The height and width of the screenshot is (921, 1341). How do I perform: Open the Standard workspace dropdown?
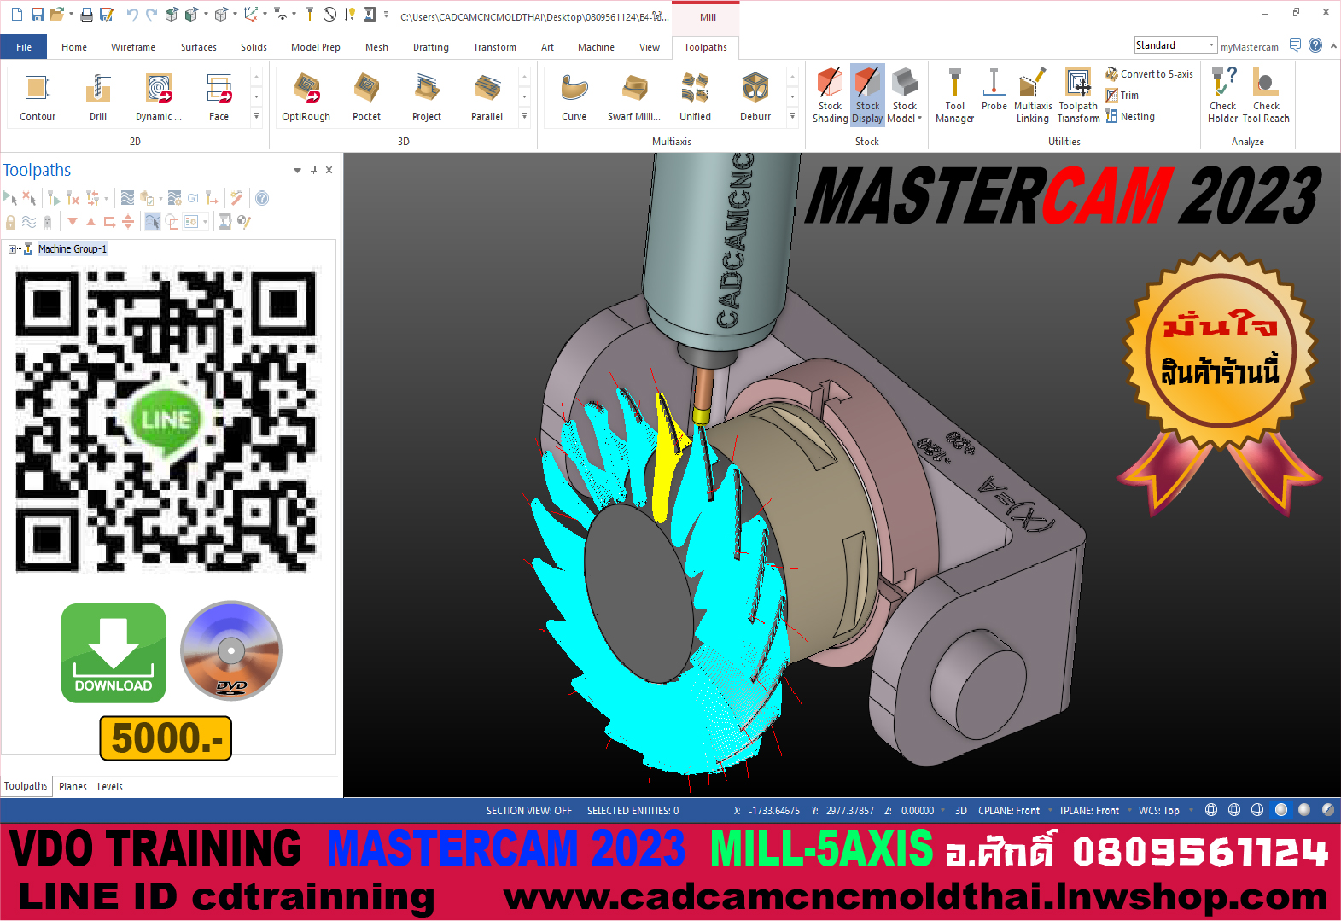[1175, 45]
